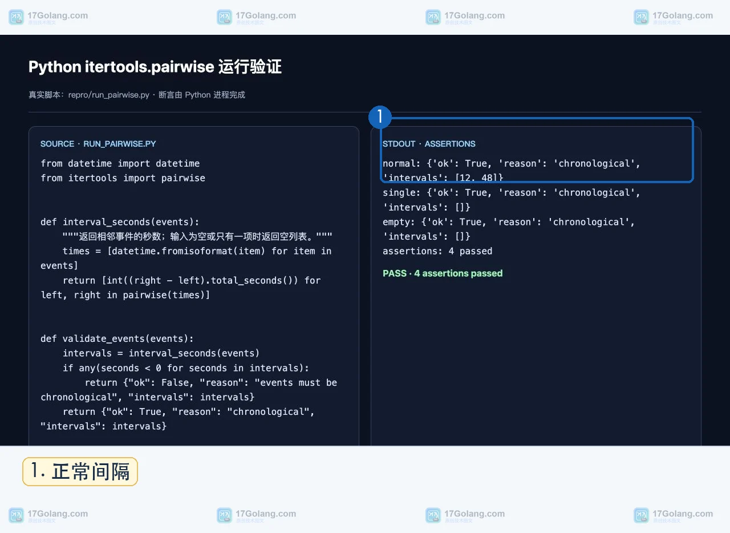Click the "return [int((right - left).total_seconds()) for" line
Screen dimensions: 730x533
click(x=192, y=280)
